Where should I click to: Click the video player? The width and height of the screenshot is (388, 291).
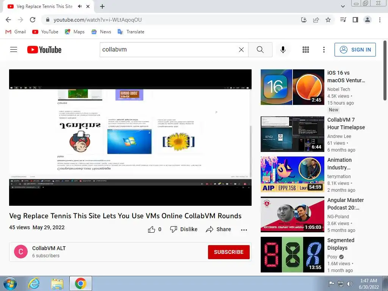click(x=130, y=137)
